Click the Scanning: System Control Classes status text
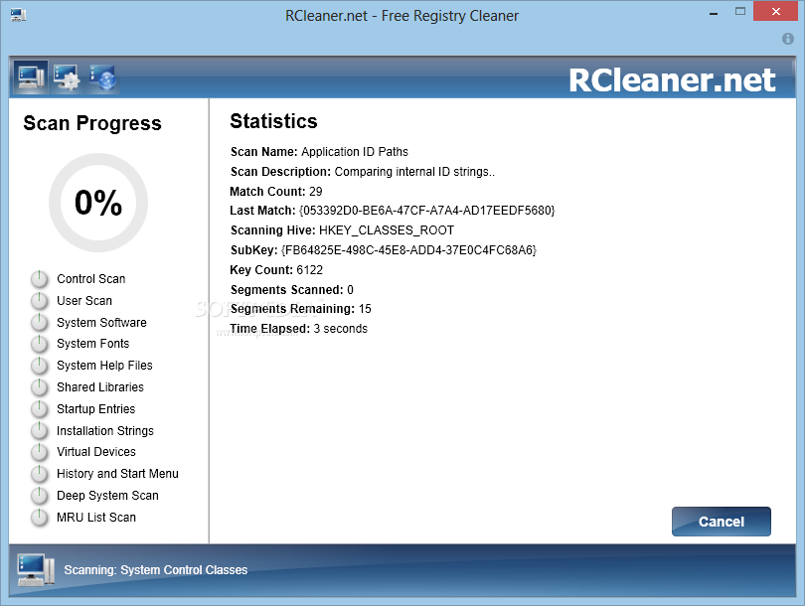Image resolution: width=805 pixels, height=606 pixels. click(x=156, y=569)
